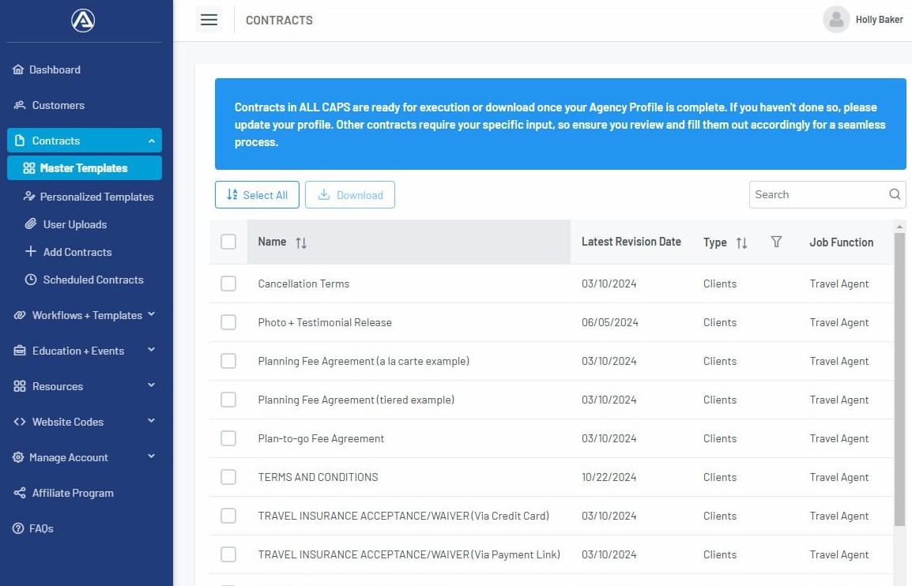This screenshot has height=586, width=912.
Task: Tick the TERMS AND CONDITIONS checkbox
Action: 228,477
